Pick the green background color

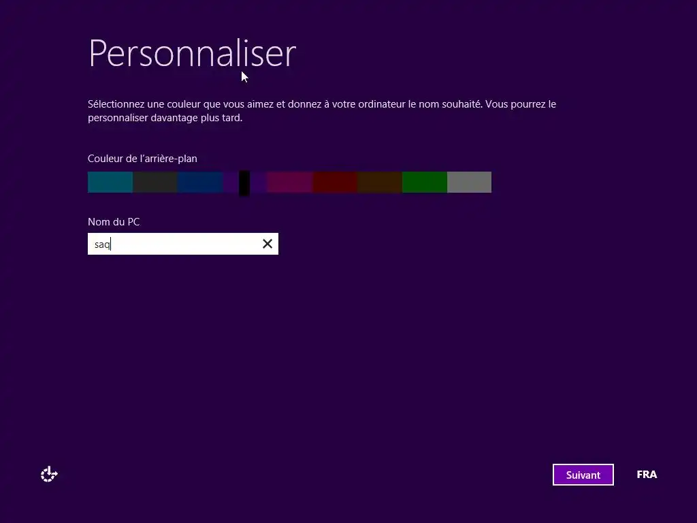tap(425, 182)
